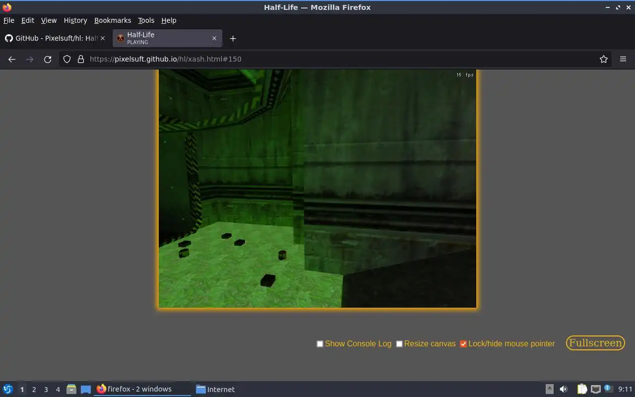Reload the Half-Life page
The height and width of the screenshot is (397, 635).
pyautogui.click(x=48, y=59)
